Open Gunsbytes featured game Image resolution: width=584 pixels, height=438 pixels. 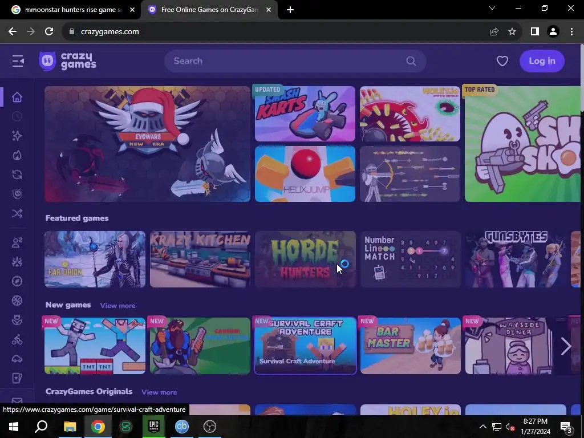coord(516,259)
